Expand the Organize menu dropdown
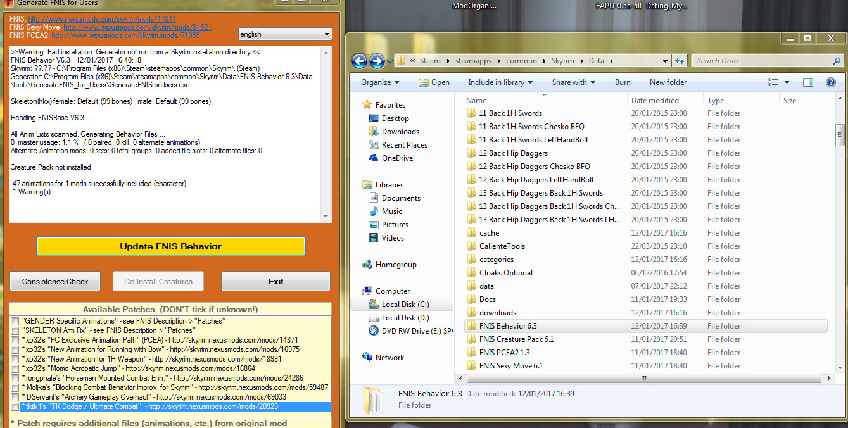The width and height of the screenshot is (848, 428). click(380, 82)
